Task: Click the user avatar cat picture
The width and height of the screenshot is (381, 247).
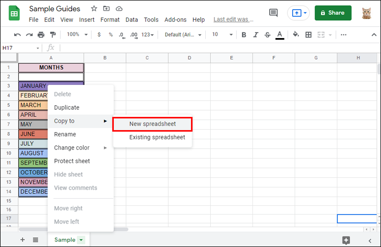Action: 366,13
